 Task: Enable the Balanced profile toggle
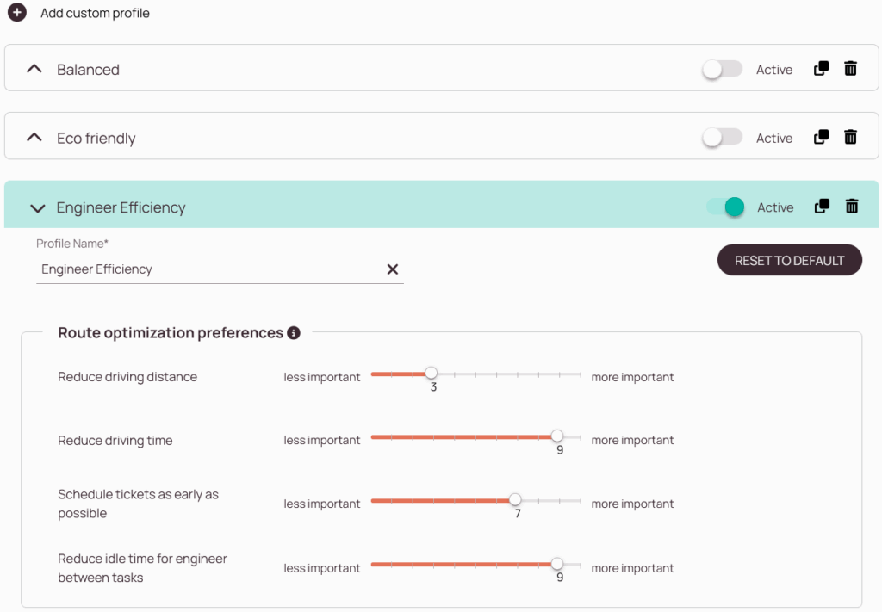pos(722,70)
